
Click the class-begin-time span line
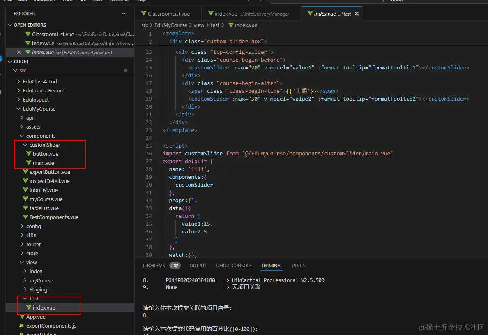(x=263, y=91)
